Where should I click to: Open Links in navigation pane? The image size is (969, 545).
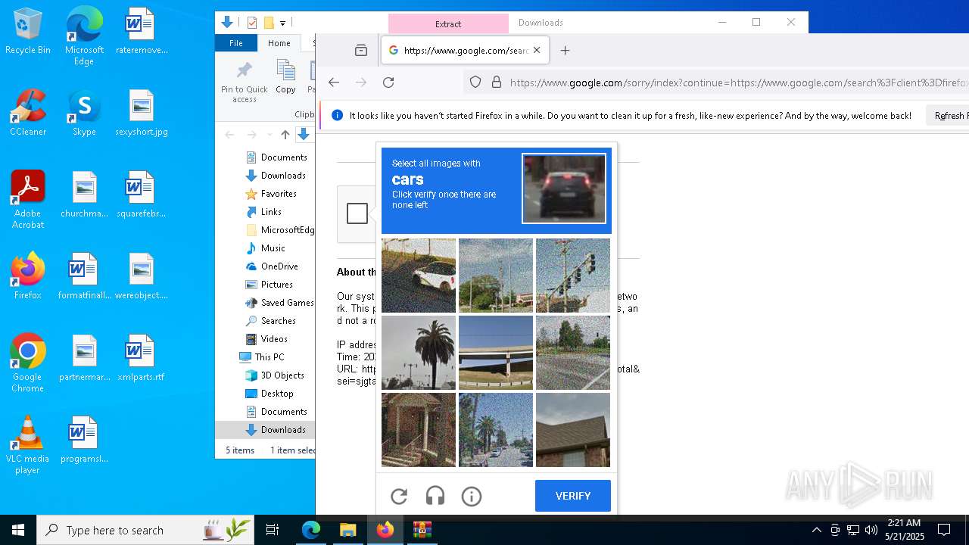tap(271, 212)
